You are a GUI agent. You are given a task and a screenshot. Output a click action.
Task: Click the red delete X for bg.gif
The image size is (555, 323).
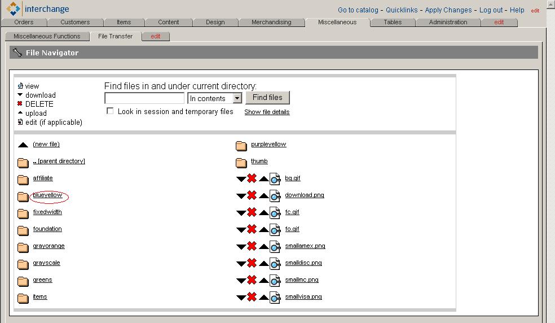(252, 178)
